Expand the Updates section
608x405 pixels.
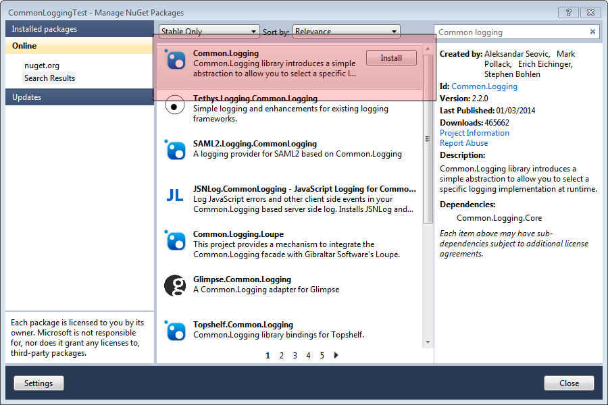[x=80, y=97]
